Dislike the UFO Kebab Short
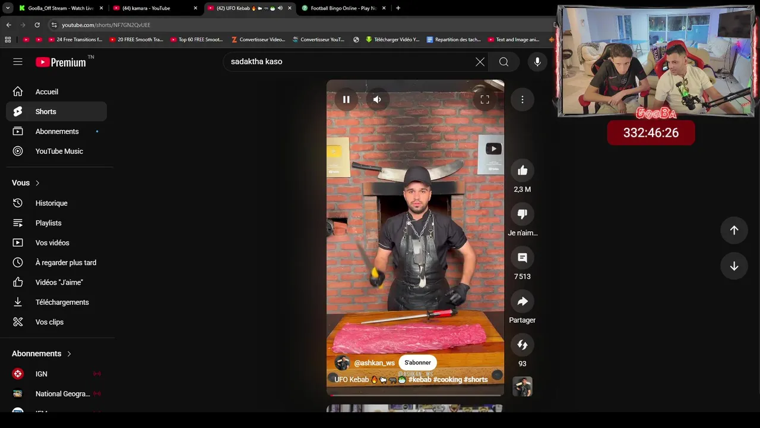This screenshot has width=760, height=428. coord(522,215)
